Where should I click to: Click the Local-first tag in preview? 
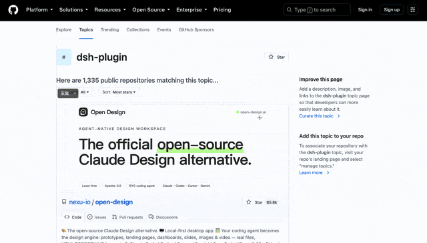click(89, 186)
